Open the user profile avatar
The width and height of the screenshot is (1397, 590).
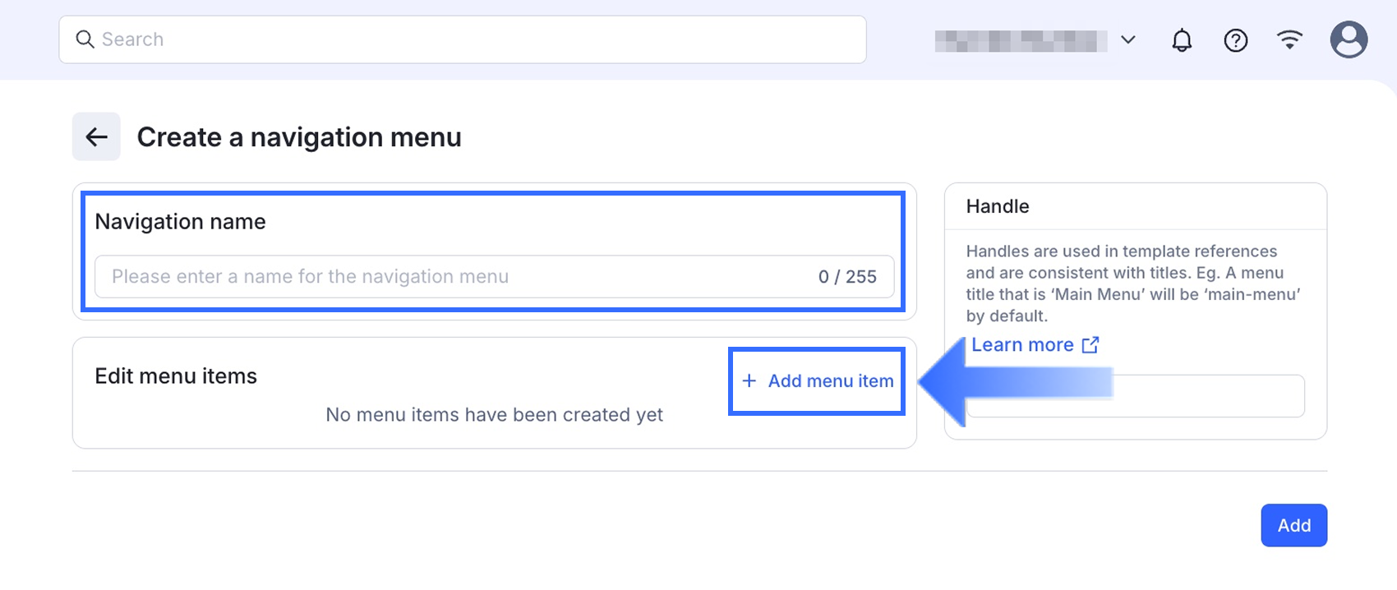[x=1349, y=39]
